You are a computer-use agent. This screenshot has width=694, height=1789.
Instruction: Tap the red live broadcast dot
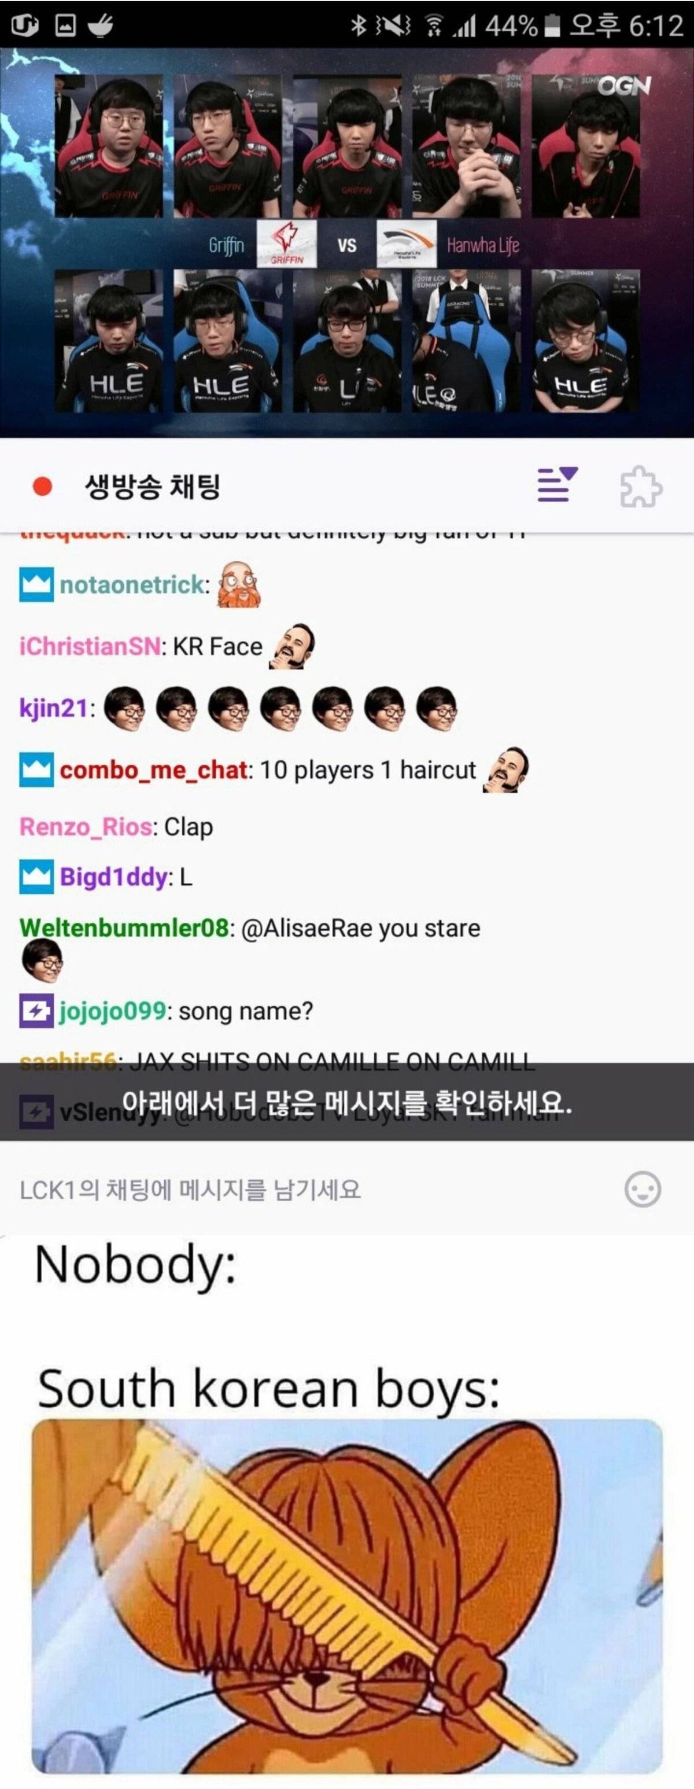pos(42,486)
